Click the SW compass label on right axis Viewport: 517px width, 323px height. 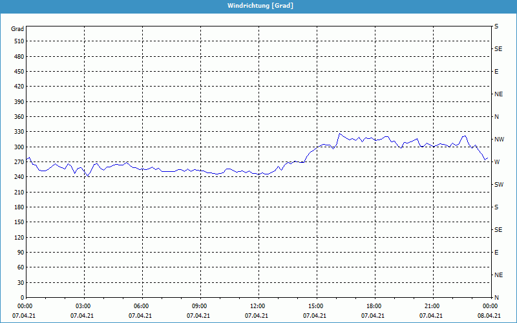pyautogui.click(x=498, y=185)
